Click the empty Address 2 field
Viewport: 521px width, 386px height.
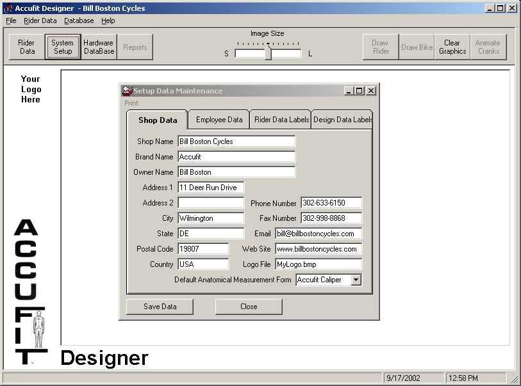coord(211,203)
